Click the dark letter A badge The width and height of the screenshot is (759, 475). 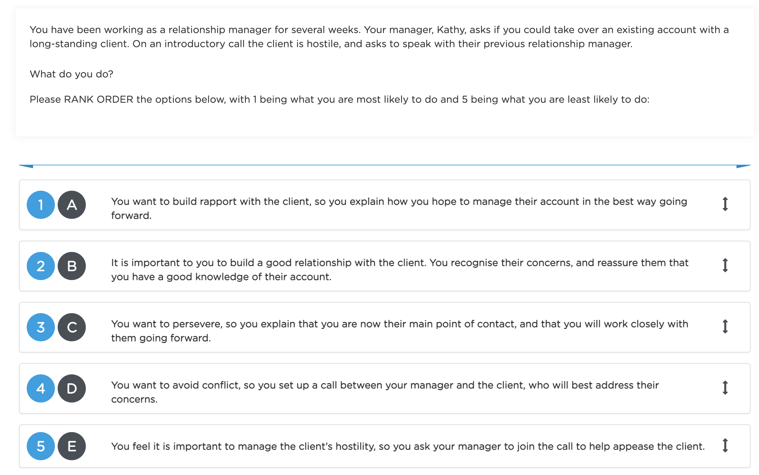72,205
